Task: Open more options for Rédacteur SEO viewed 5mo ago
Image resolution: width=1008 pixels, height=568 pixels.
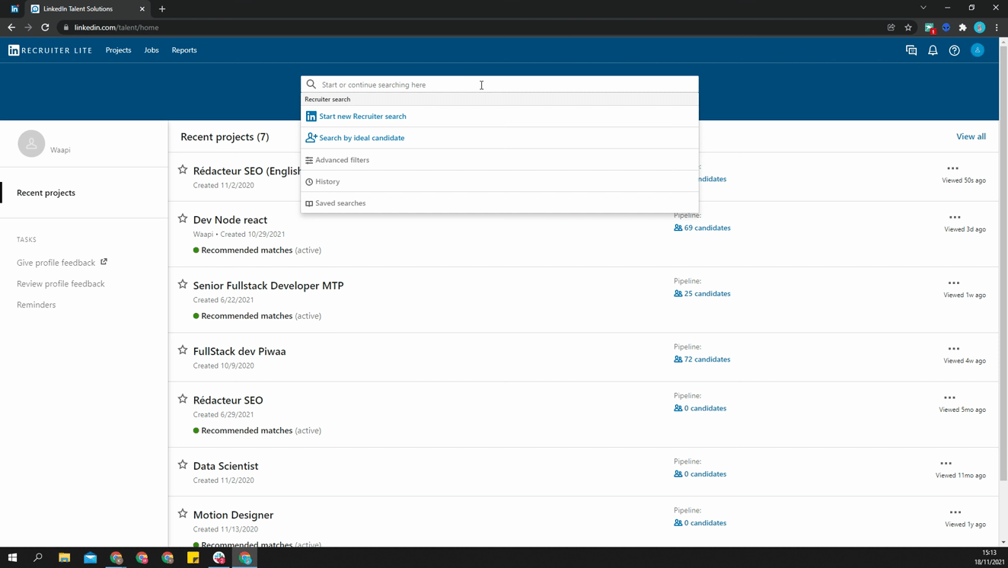Action: pos(950,397)
